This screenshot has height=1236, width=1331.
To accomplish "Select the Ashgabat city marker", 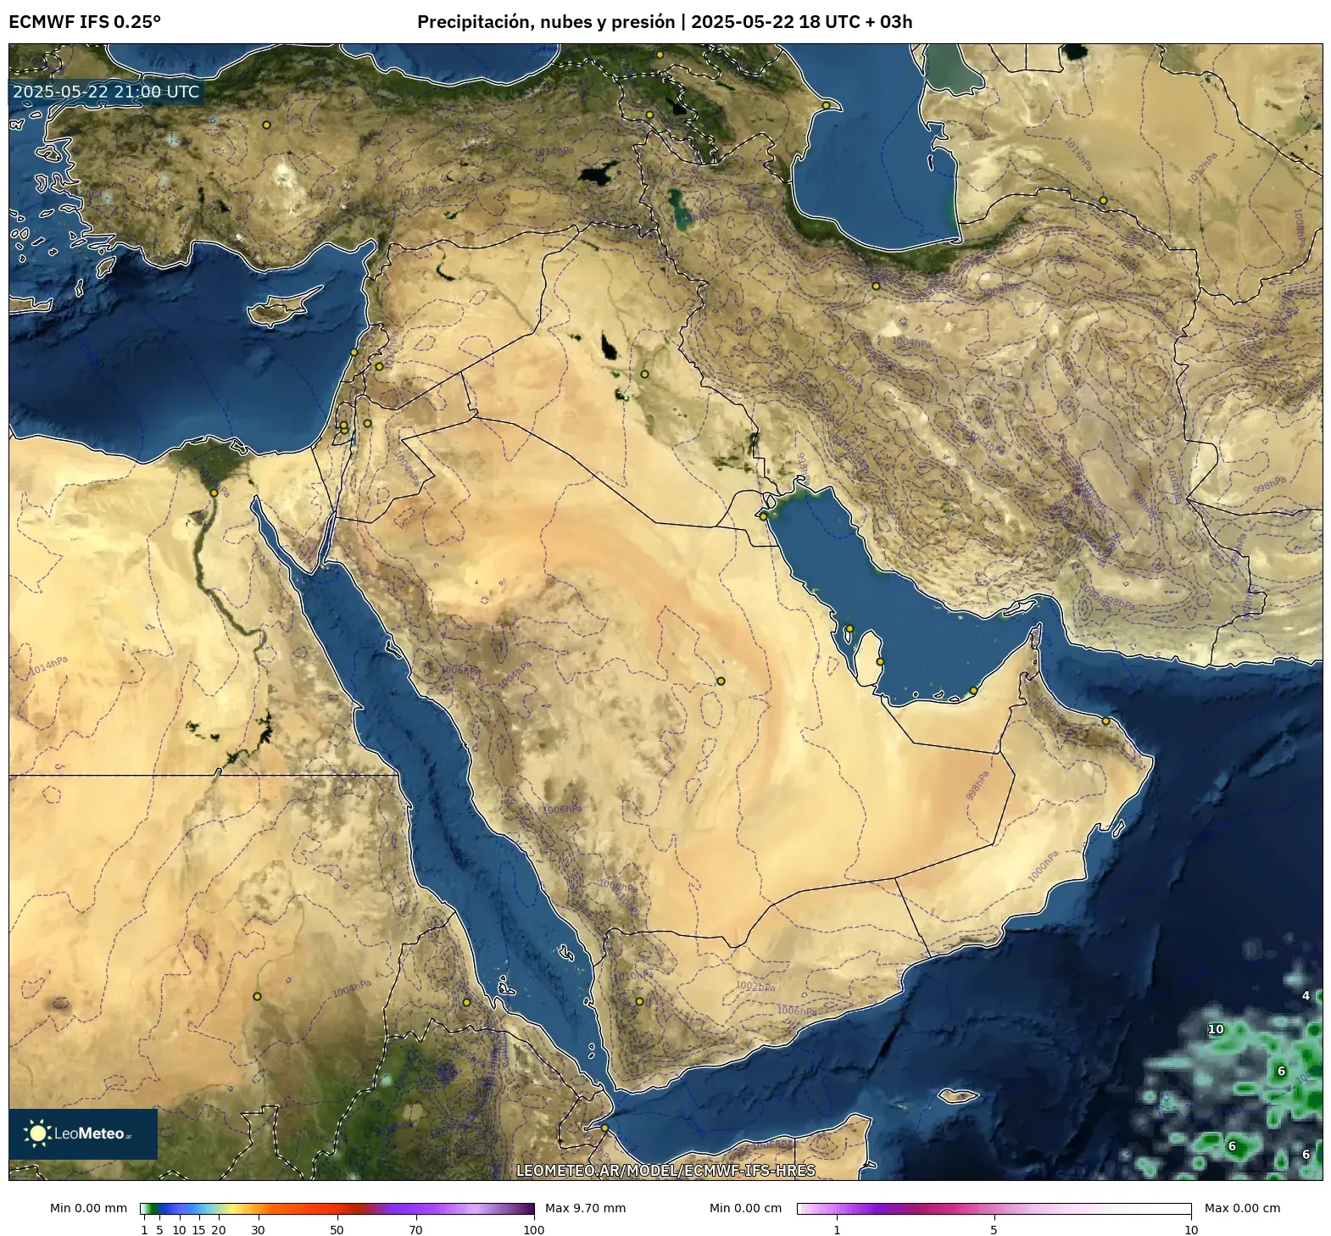I will [x=1103, y=200].
